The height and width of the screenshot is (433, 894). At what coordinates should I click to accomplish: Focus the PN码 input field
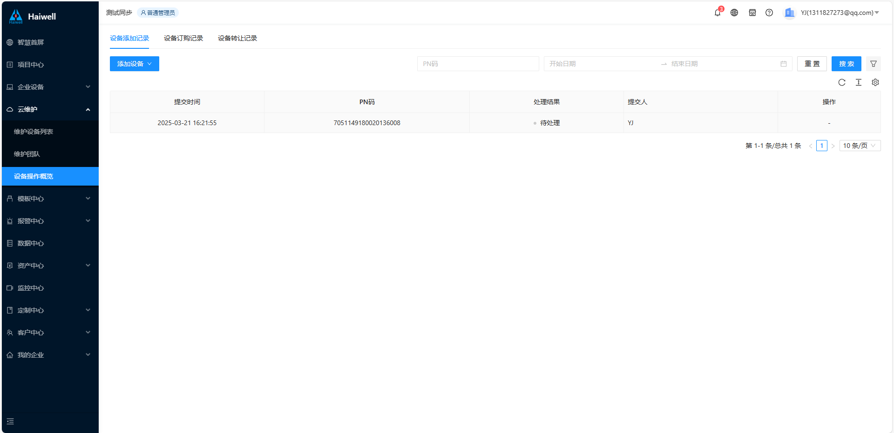click(x=478, y=64)
